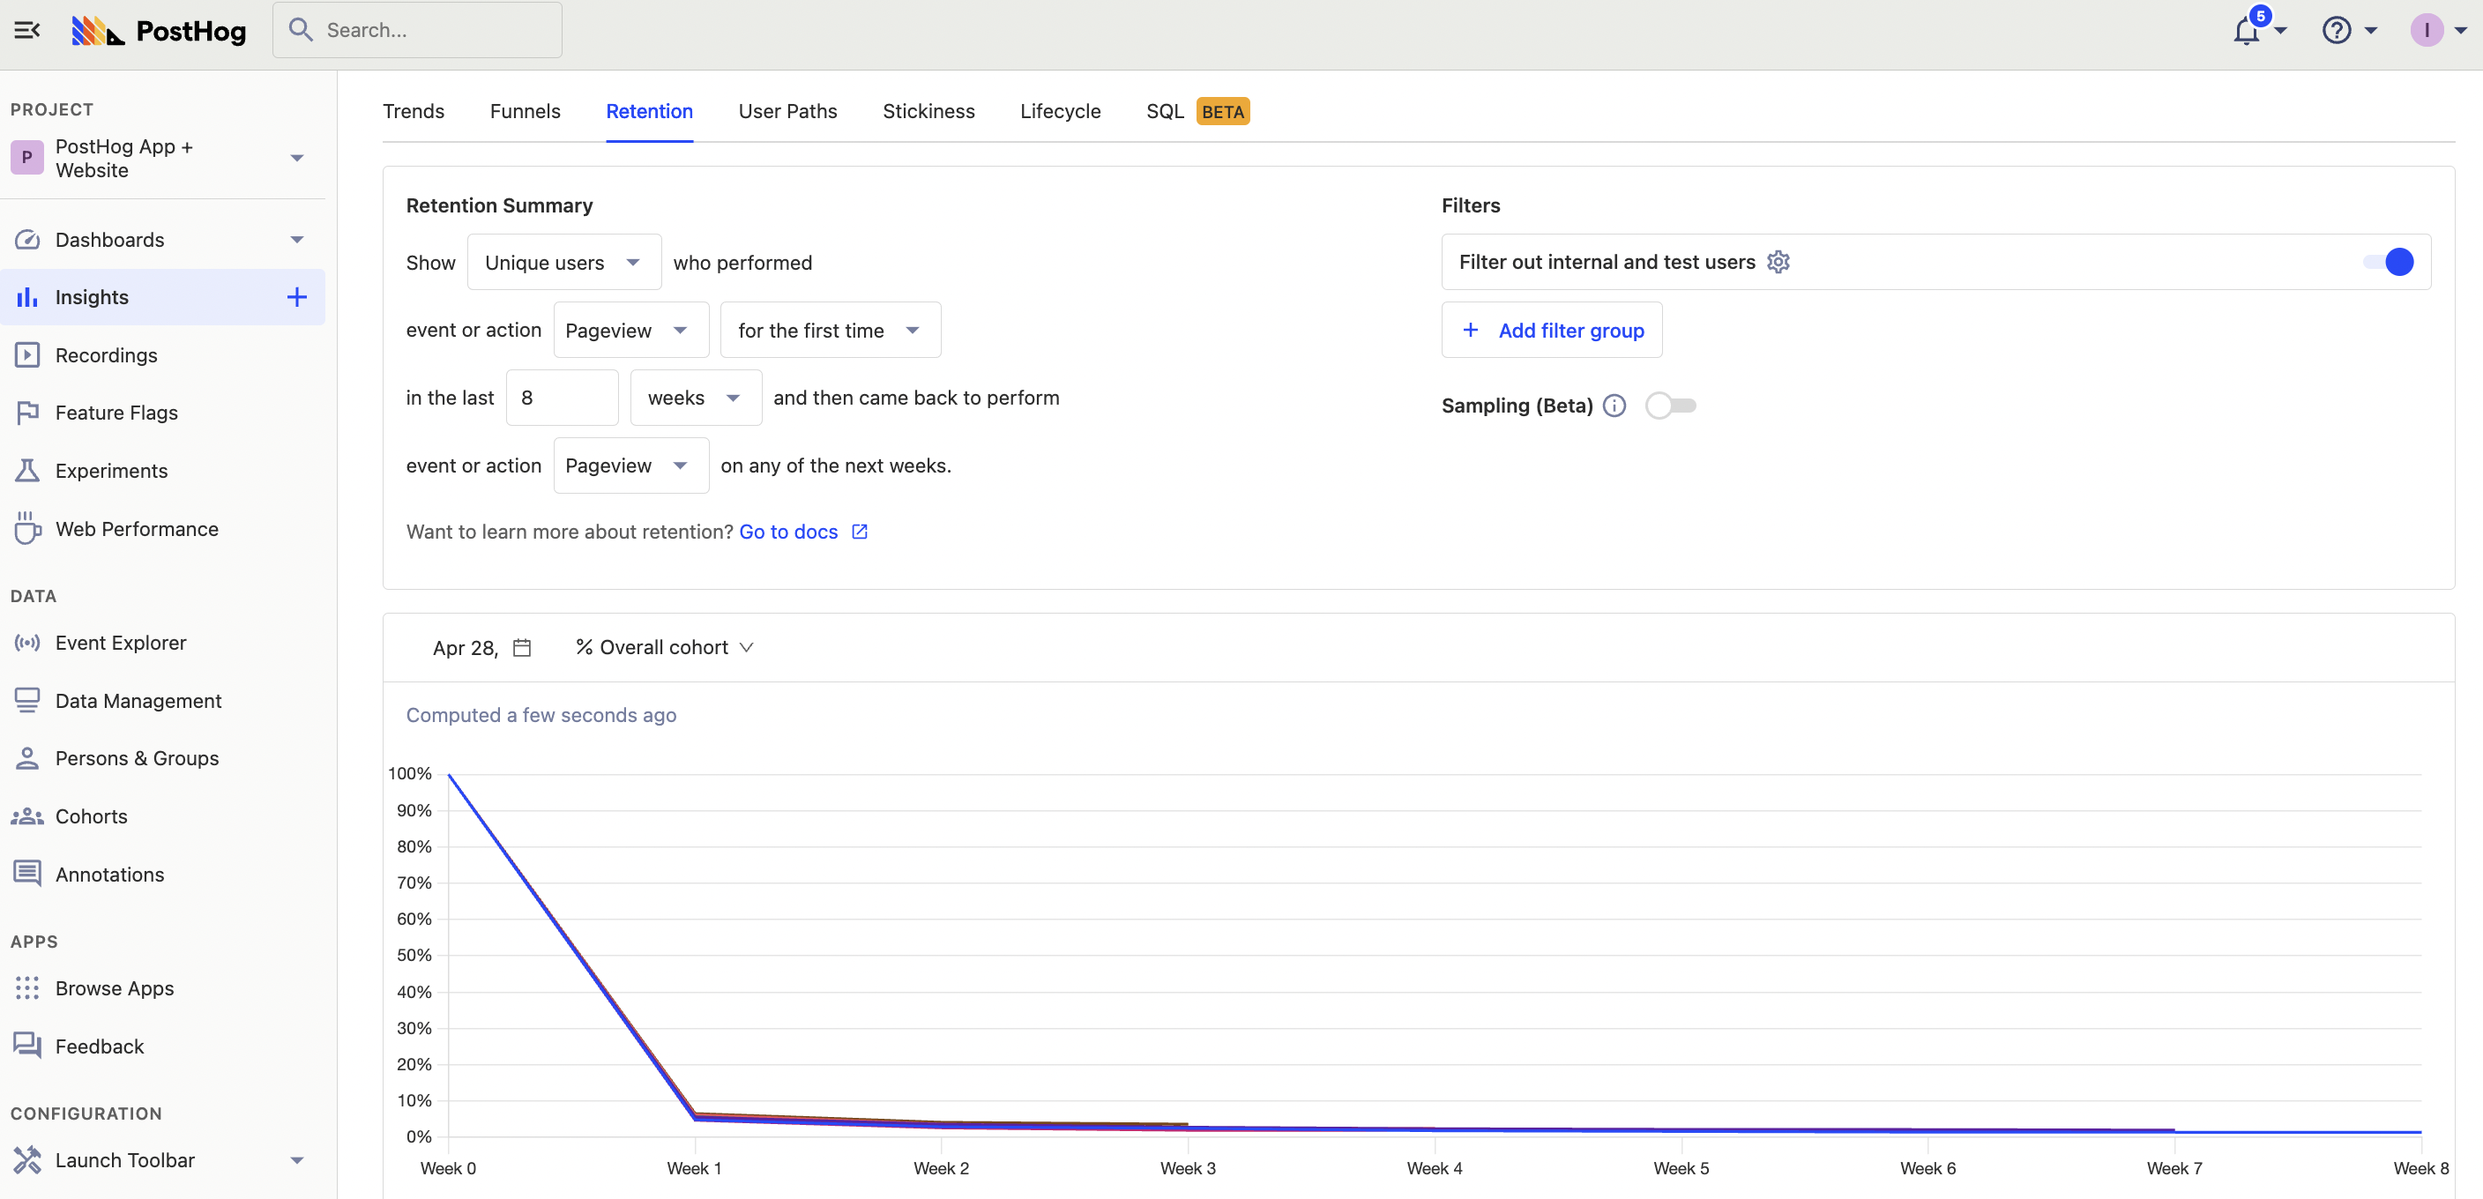Expand the 'for the first time' dropdown

click(x=829, y=331)
